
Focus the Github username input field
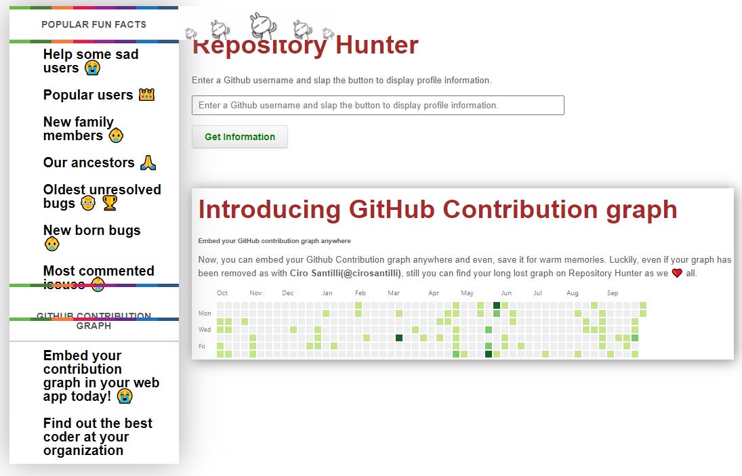pos(377,106)
